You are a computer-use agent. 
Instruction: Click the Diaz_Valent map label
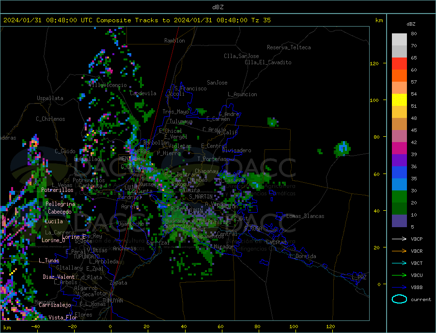(x=59, y=277)
